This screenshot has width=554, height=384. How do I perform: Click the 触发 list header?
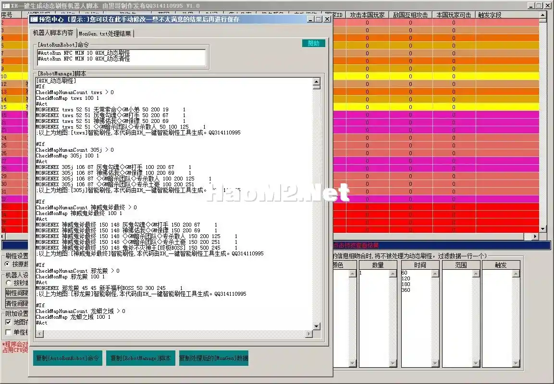(x=501, y=265)
